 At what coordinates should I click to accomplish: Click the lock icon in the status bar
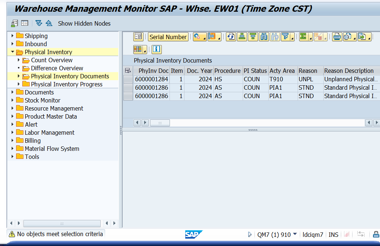coord(376,234)
